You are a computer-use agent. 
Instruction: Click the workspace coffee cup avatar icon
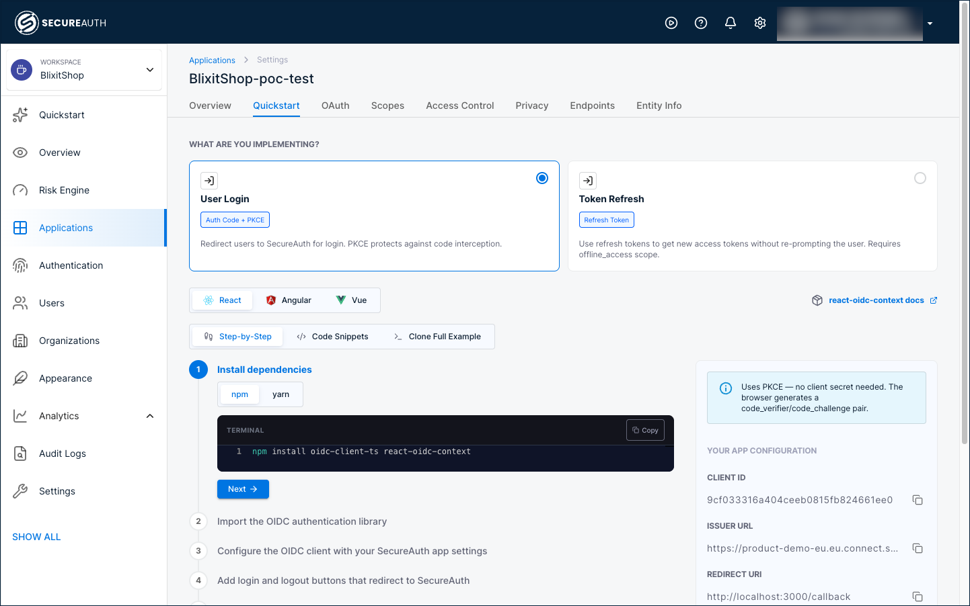coord(22,69)
